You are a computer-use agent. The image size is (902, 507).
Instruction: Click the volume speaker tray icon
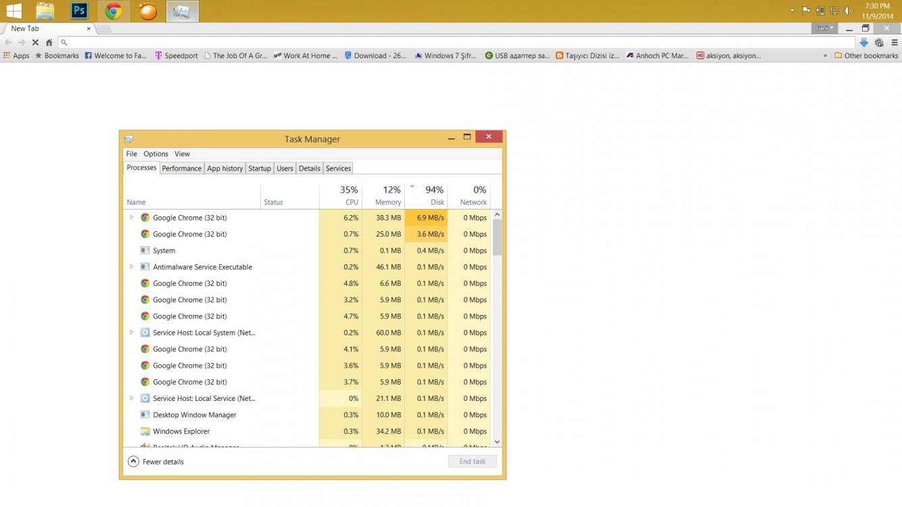point(849,11)
